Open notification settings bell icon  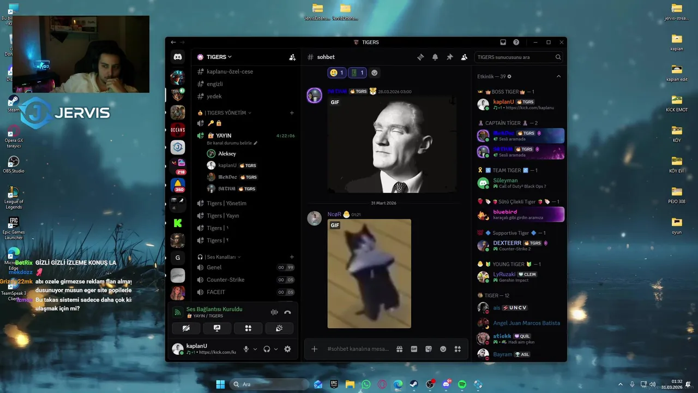click(x=435, y=57)
